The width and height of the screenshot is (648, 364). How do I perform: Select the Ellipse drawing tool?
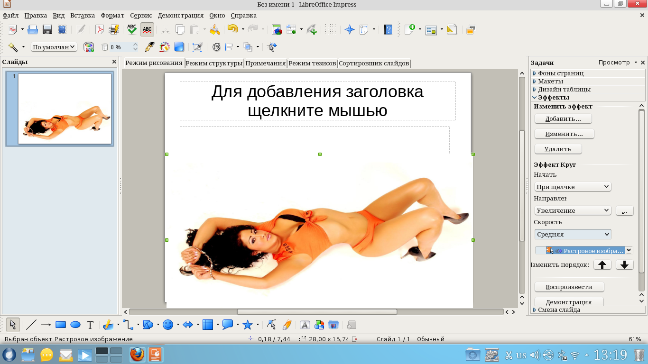pos(75,325)
